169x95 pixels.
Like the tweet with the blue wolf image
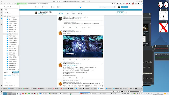click(x=83, y=59)
